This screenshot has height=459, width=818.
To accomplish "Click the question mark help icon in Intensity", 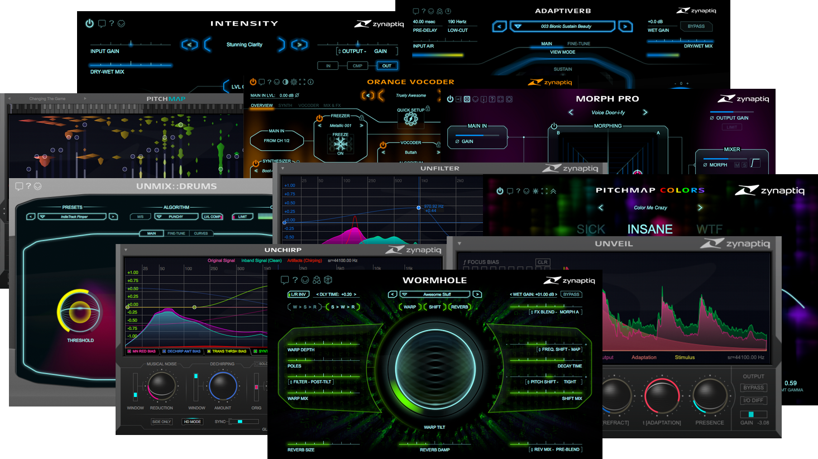I will (111, 23).
